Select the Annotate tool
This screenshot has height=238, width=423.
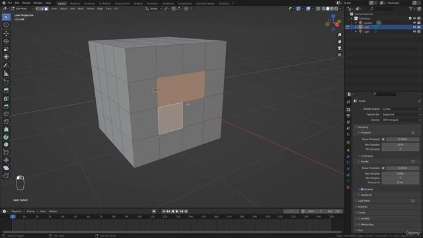click(6, 65)
